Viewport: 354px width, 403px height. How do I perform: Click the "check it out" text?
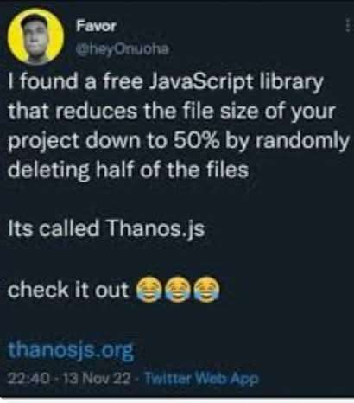[68, 289]
